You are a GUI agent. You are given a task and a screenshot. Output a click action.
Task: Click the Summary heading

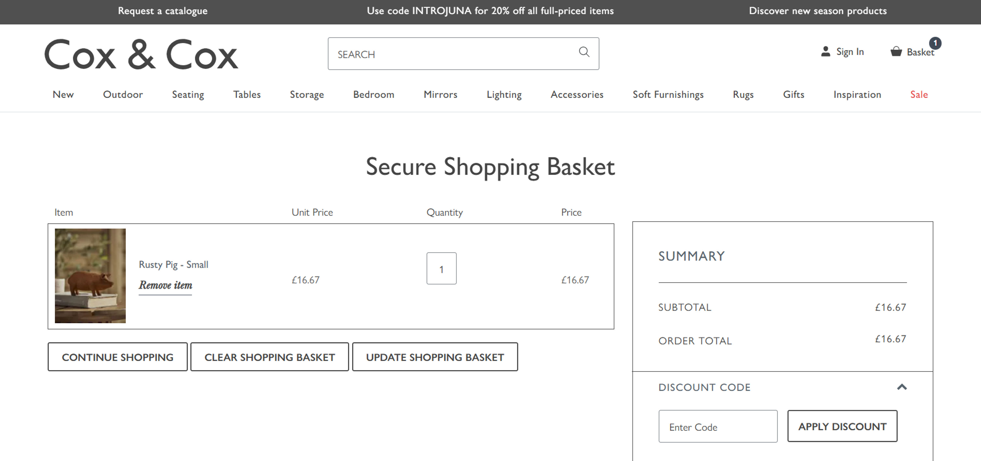(x=692, y=256)
